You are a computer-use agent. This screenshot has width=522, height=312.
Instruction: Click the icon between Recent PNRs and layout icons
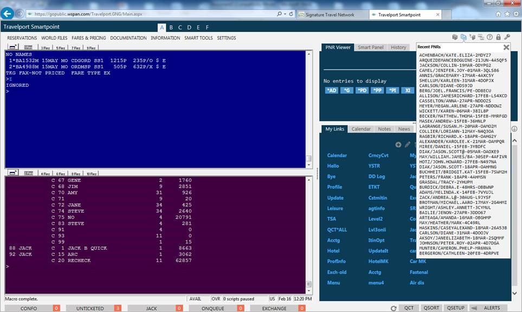472,37
